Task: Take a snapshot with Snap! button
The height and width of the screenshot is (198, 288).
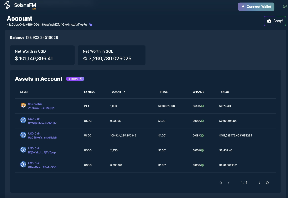Action: [x=275, y=21]
